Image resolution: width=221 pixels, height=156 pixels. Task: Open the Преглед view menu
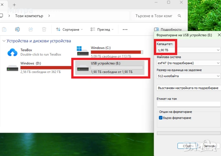pyautogui.click(x=101, y=30)
